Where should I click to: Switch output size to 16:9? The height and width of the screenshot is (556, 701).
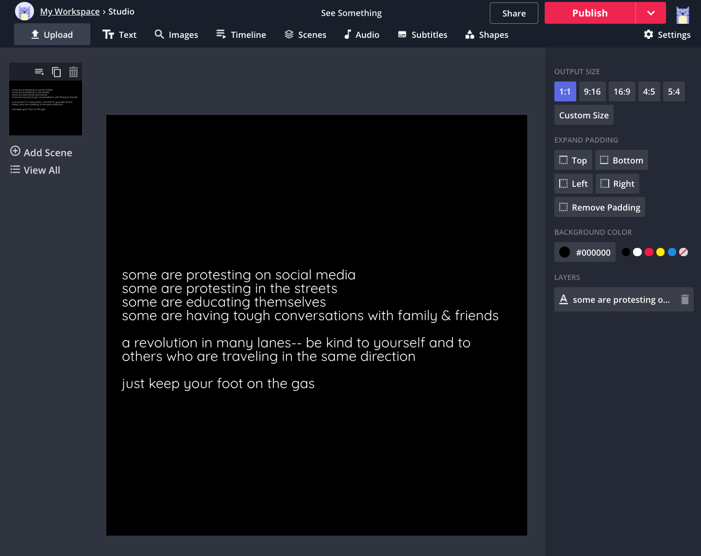(621, 92)
